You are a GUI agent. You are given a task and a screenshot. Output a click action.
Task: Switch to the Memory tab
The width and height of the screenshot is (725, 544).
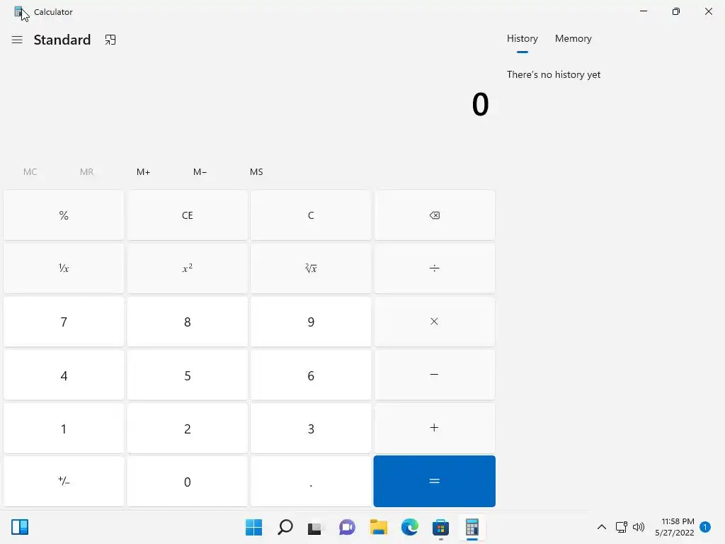[x=573, y=38]
